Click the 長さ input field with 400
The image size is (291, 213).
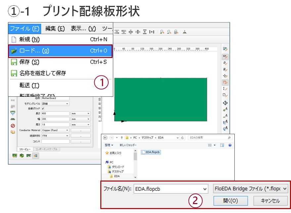55,114
